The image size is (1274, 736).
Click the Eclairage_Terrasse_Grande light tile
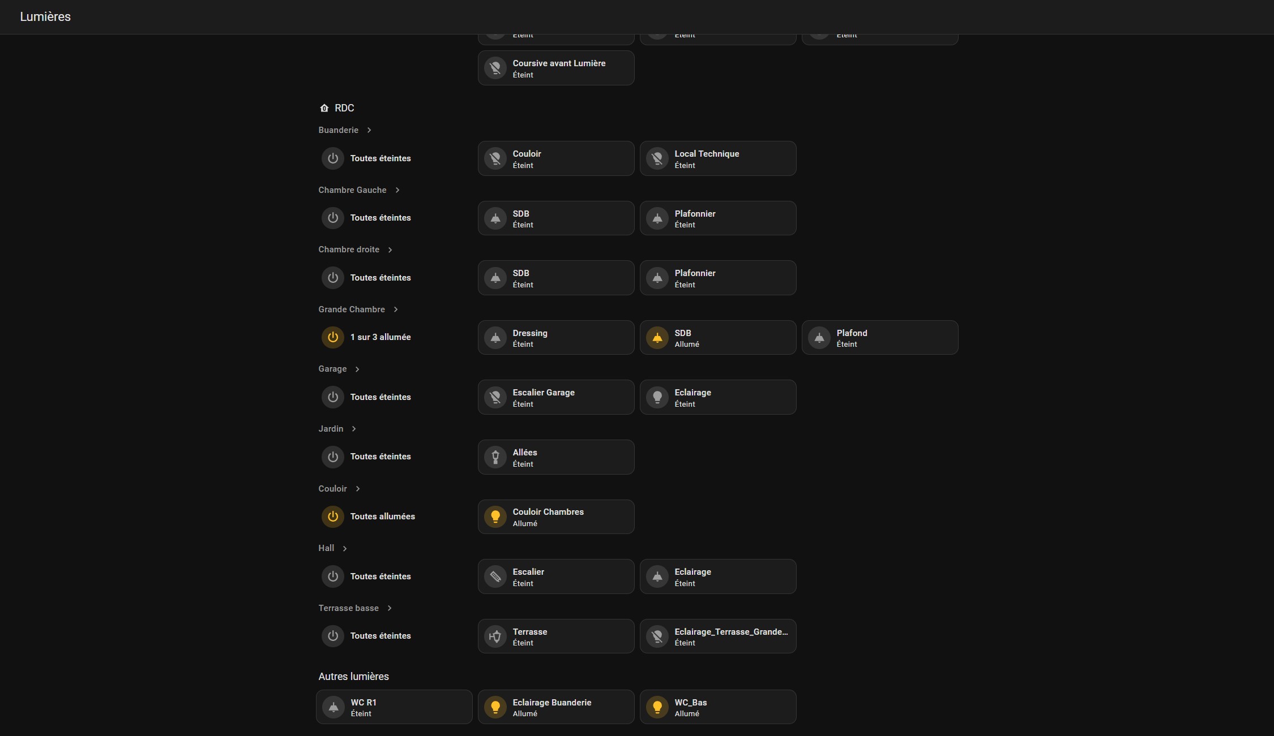point(718,636)
